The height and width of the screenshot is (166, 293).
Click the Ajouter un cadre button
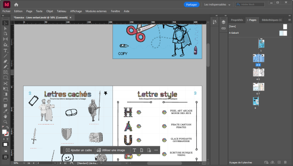pyautogui.click(x=79, y=150)
